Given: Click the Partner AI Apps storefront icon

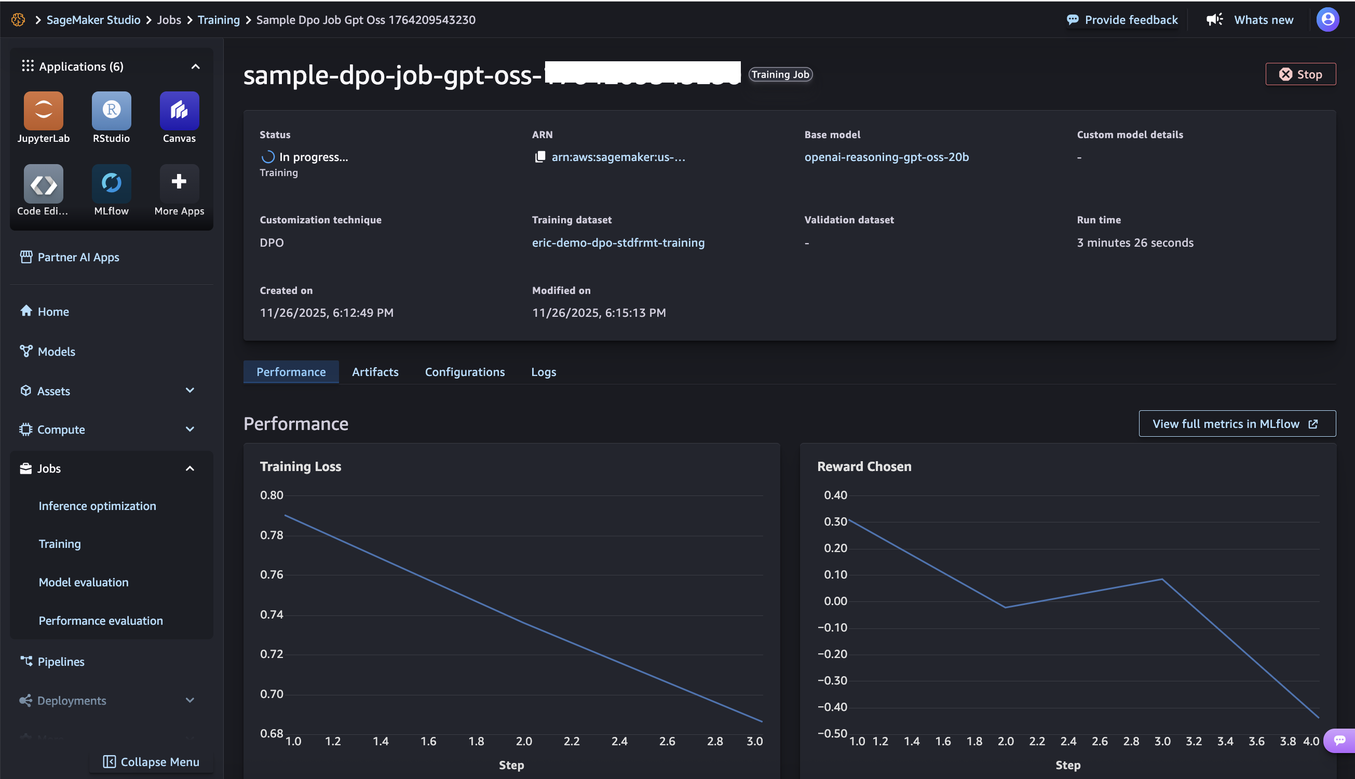Looking at the screenshot, I should (26, 257).
